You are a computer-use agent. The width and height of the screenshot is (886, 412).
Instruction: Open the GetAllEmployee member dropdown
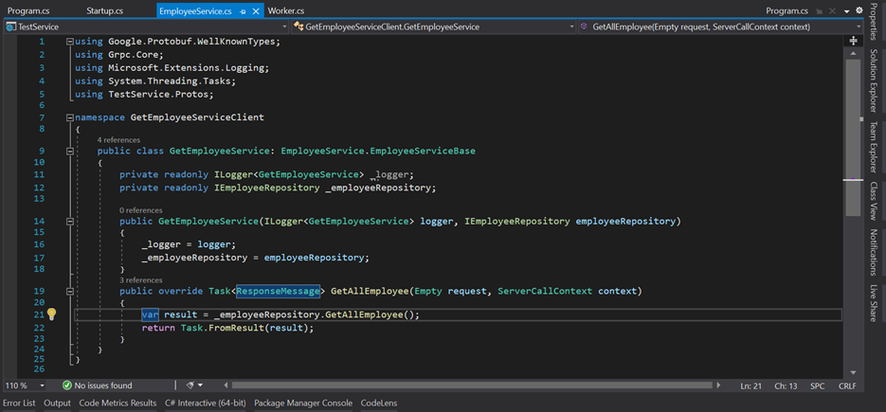(x=857, y=27)
